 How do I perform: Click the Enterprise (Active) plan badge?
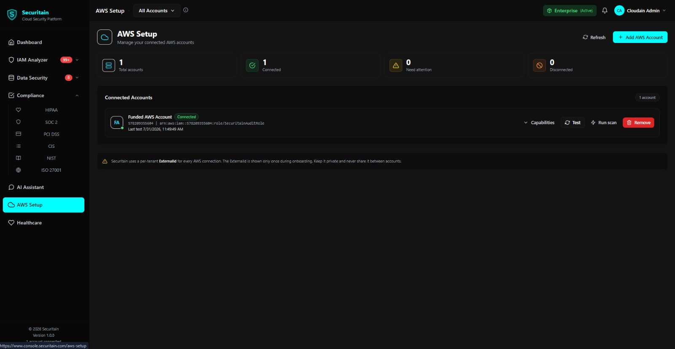(570, 11)
